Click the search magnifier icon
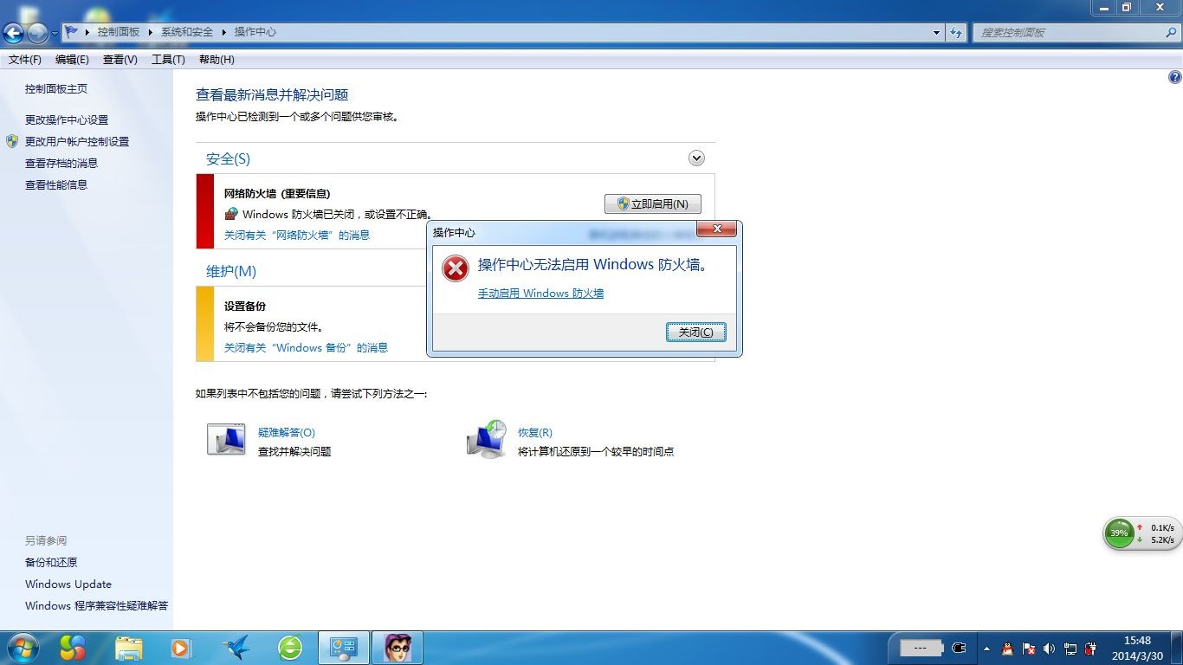 pos(1171,32)
